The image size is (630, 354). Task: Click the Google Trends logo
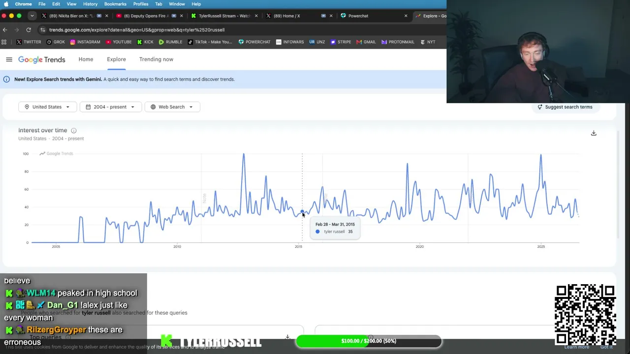[42, 59]
